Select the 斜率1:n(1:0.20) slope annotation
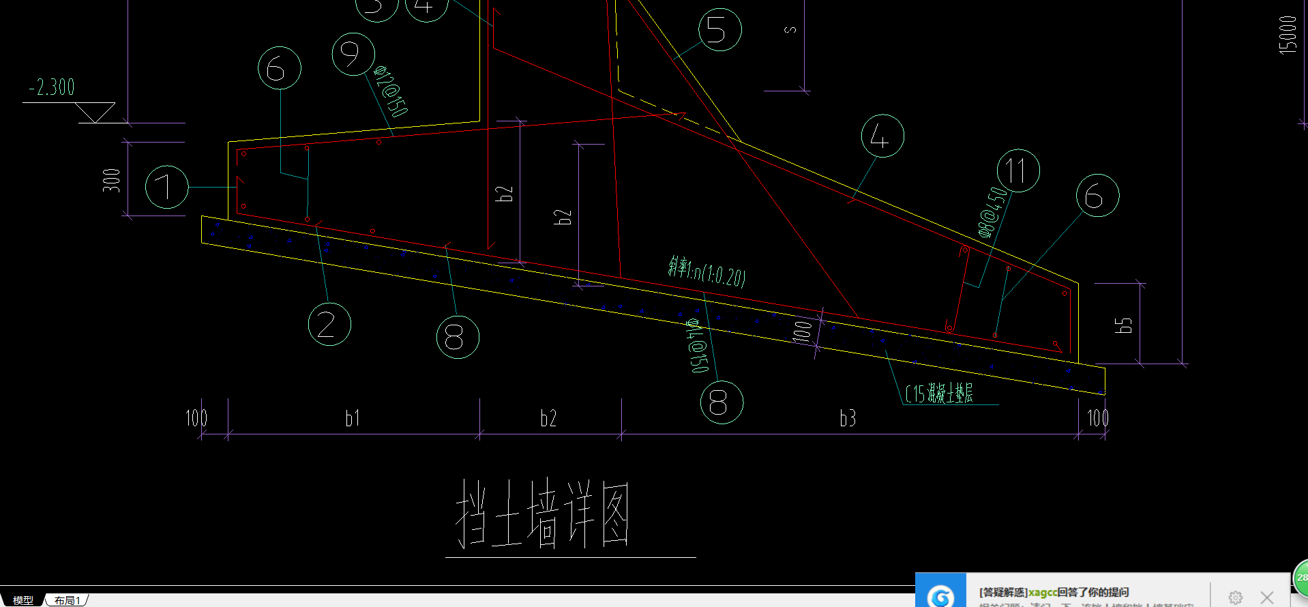1308x607 pixels. coord(707,271)
